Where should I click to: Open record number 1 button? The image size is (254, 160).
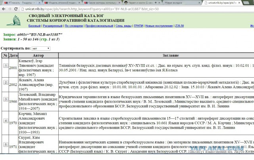point(6,66)
